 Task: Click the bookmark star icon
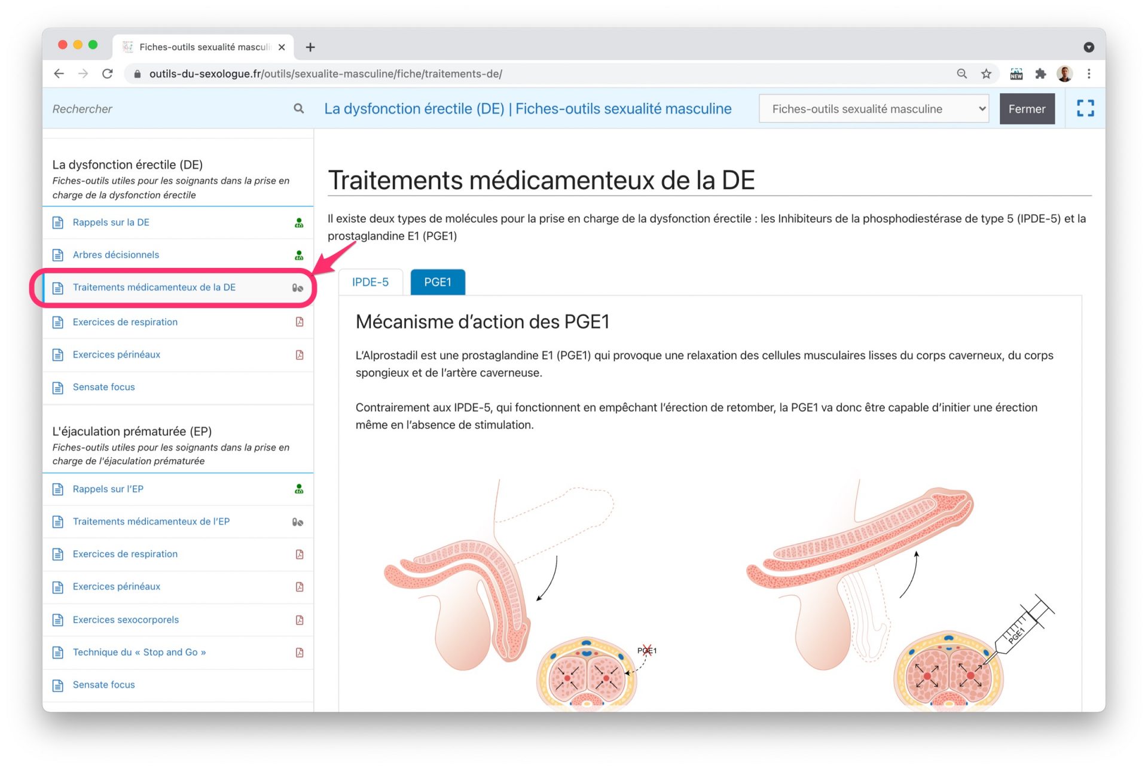point(986,74)
